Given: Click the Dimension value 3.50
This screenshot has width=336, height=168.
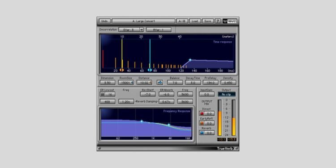Looking at the screenshot, I should (x=107, y=82).
